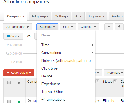Click the download report icon

(119, 27)
